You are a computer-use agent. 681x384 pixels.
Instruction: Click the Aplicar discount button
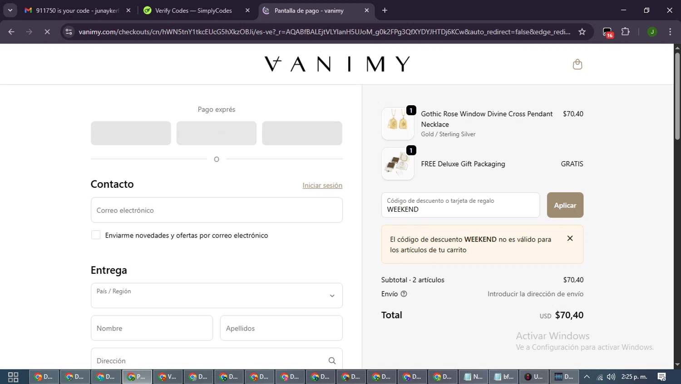coord(565,205)
